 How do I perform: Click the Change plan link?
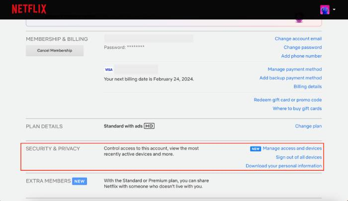[308, 126]
